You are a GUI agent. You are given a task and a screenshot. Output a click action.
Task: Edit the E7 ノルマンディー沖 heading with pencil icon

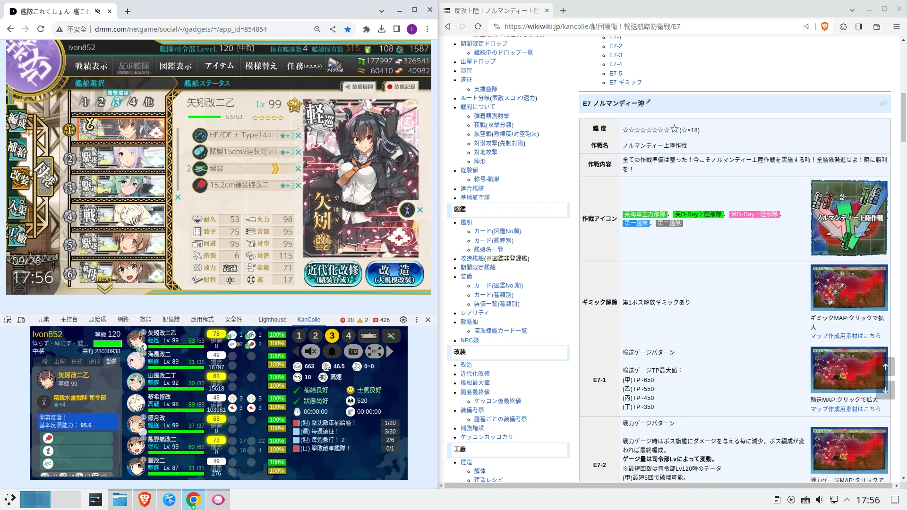[648, 102]
